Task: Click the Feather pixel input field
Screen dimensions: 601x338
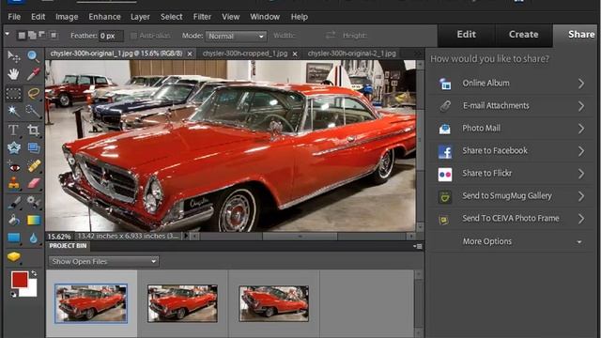Action: pos(111,36)
